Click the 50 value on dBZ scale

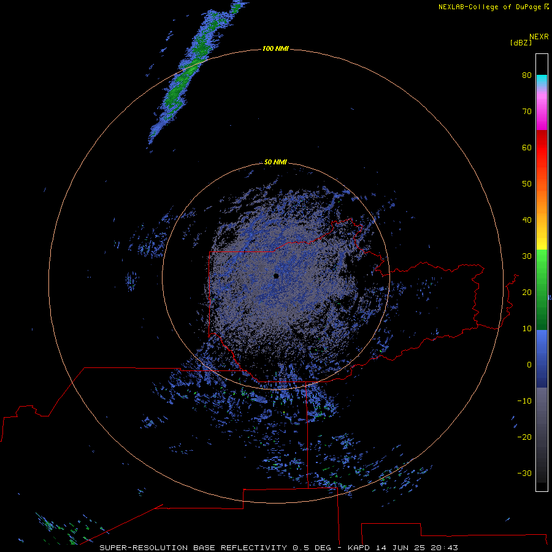(527, 184)
